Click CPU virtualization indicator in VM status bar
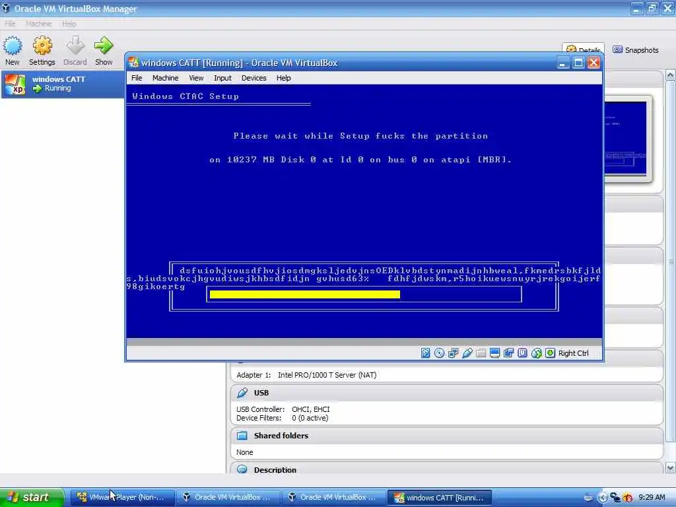This screenshot has height=507, width=676. tap(523, 353)
